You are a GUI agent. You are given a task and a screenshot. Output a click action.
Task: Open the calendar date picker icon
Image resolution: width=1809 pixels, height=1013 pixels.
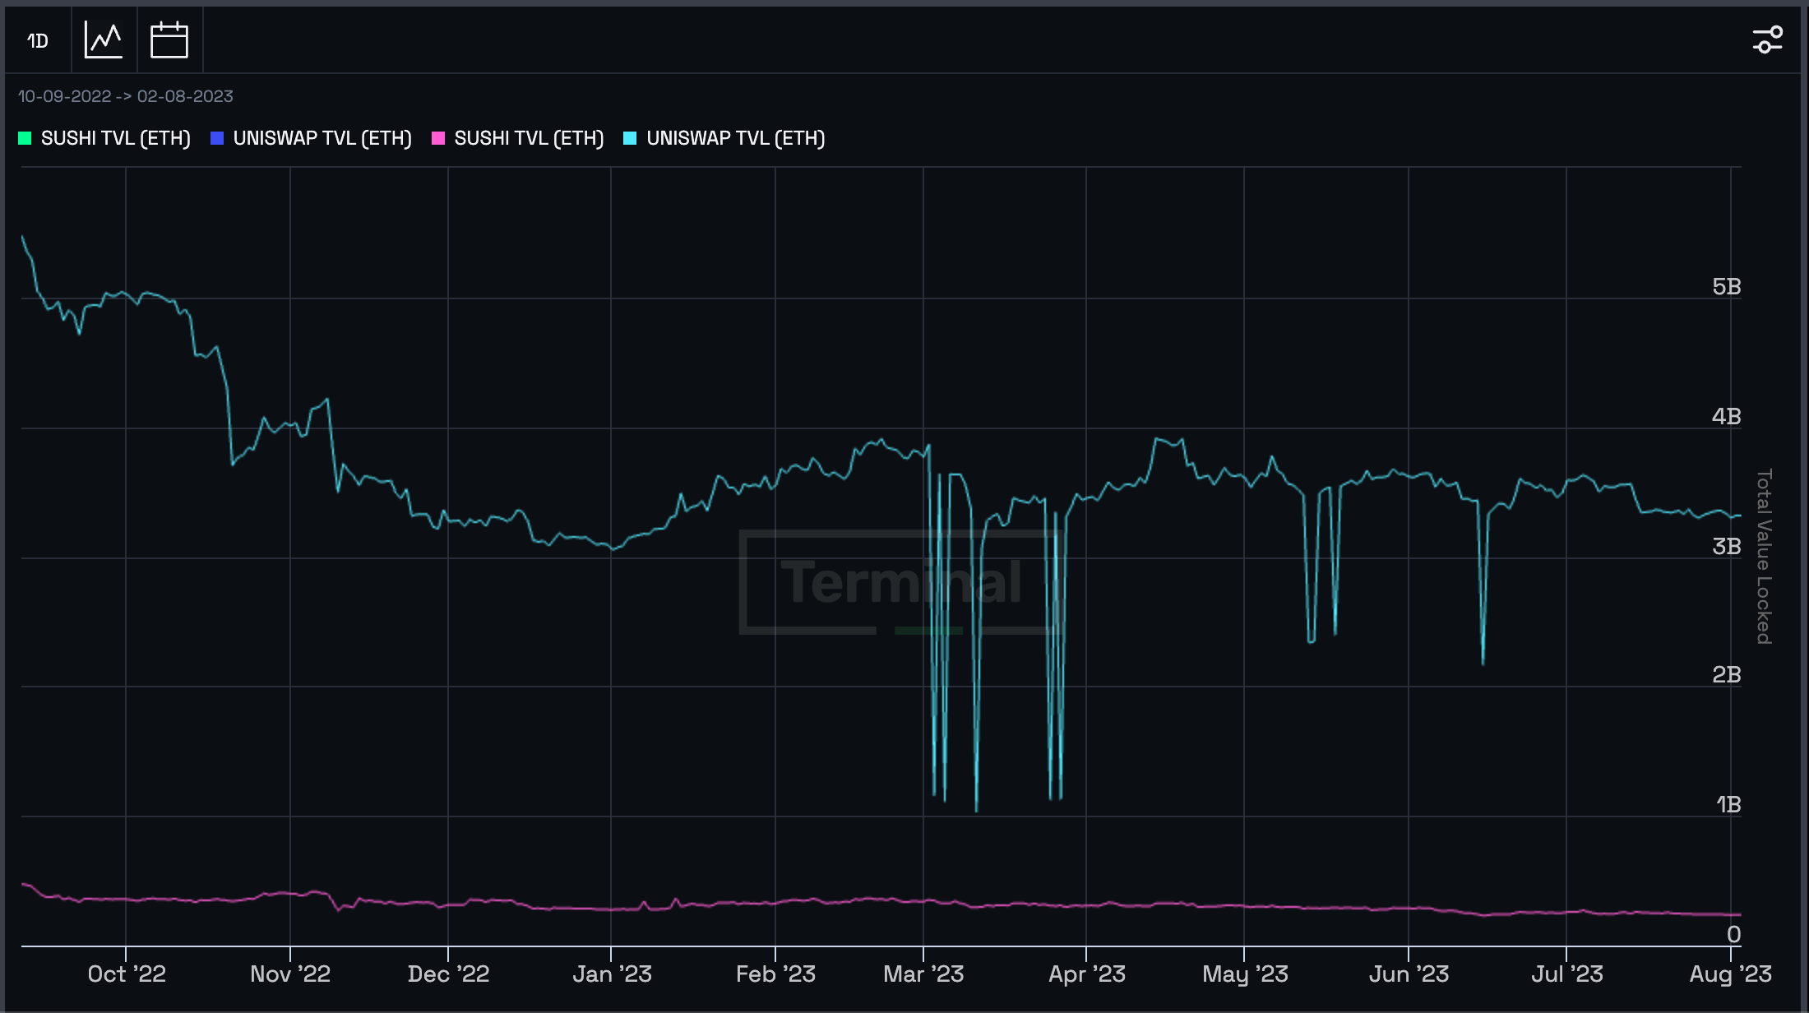click(x=169, y=40)
